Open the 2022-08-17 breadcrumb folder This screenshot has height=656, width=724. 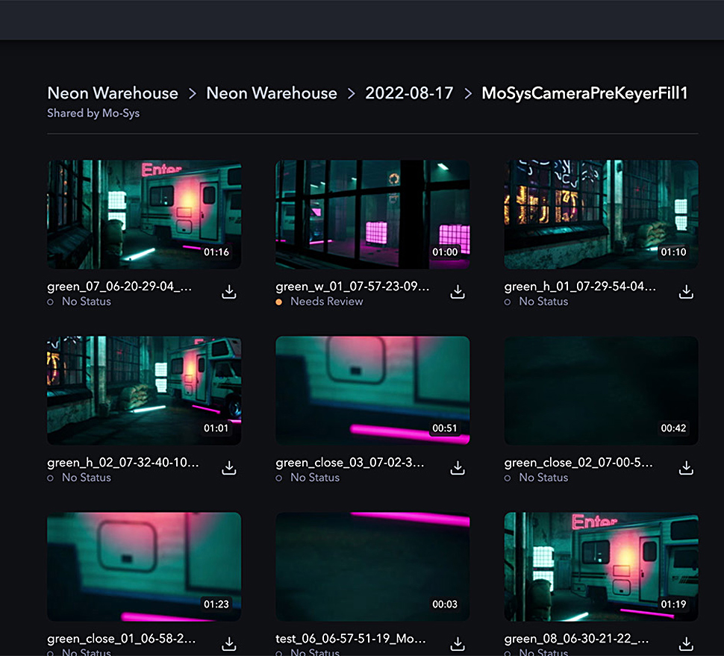tap(408, 93)
